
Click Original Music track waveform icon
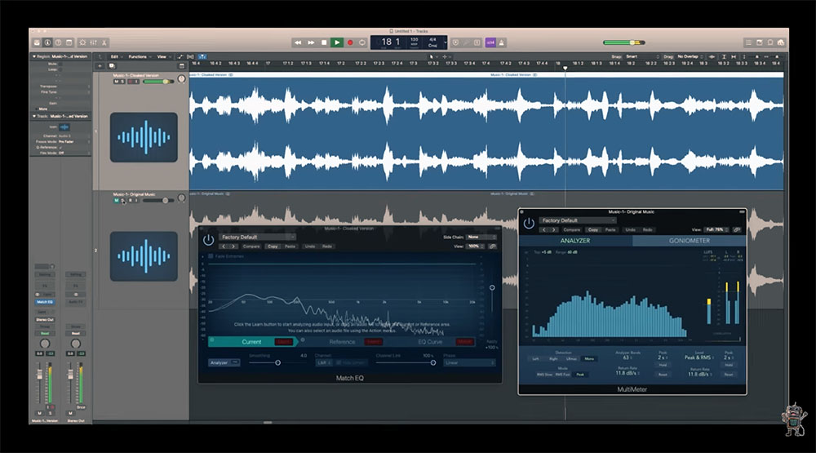click(144, 256)
